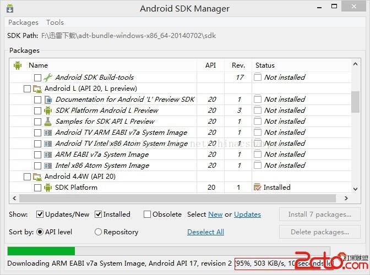Click the 'Android 4.4W (API 20)' row name

[80, 176]
